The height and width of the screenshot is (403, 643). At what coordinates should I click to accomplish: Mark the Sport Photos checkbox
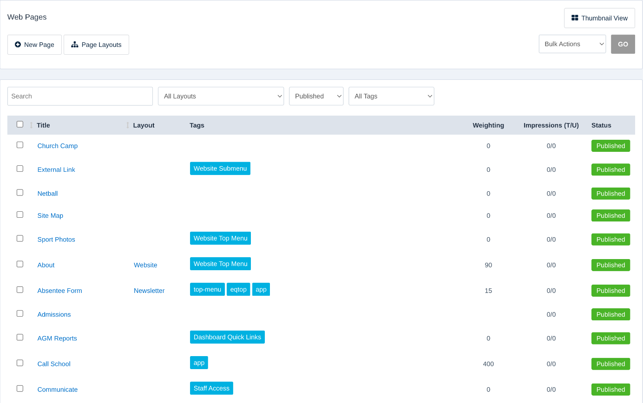pos(20,238)
